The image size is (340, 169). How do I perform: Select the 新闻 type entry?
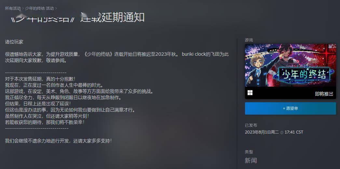pos(251,161)
